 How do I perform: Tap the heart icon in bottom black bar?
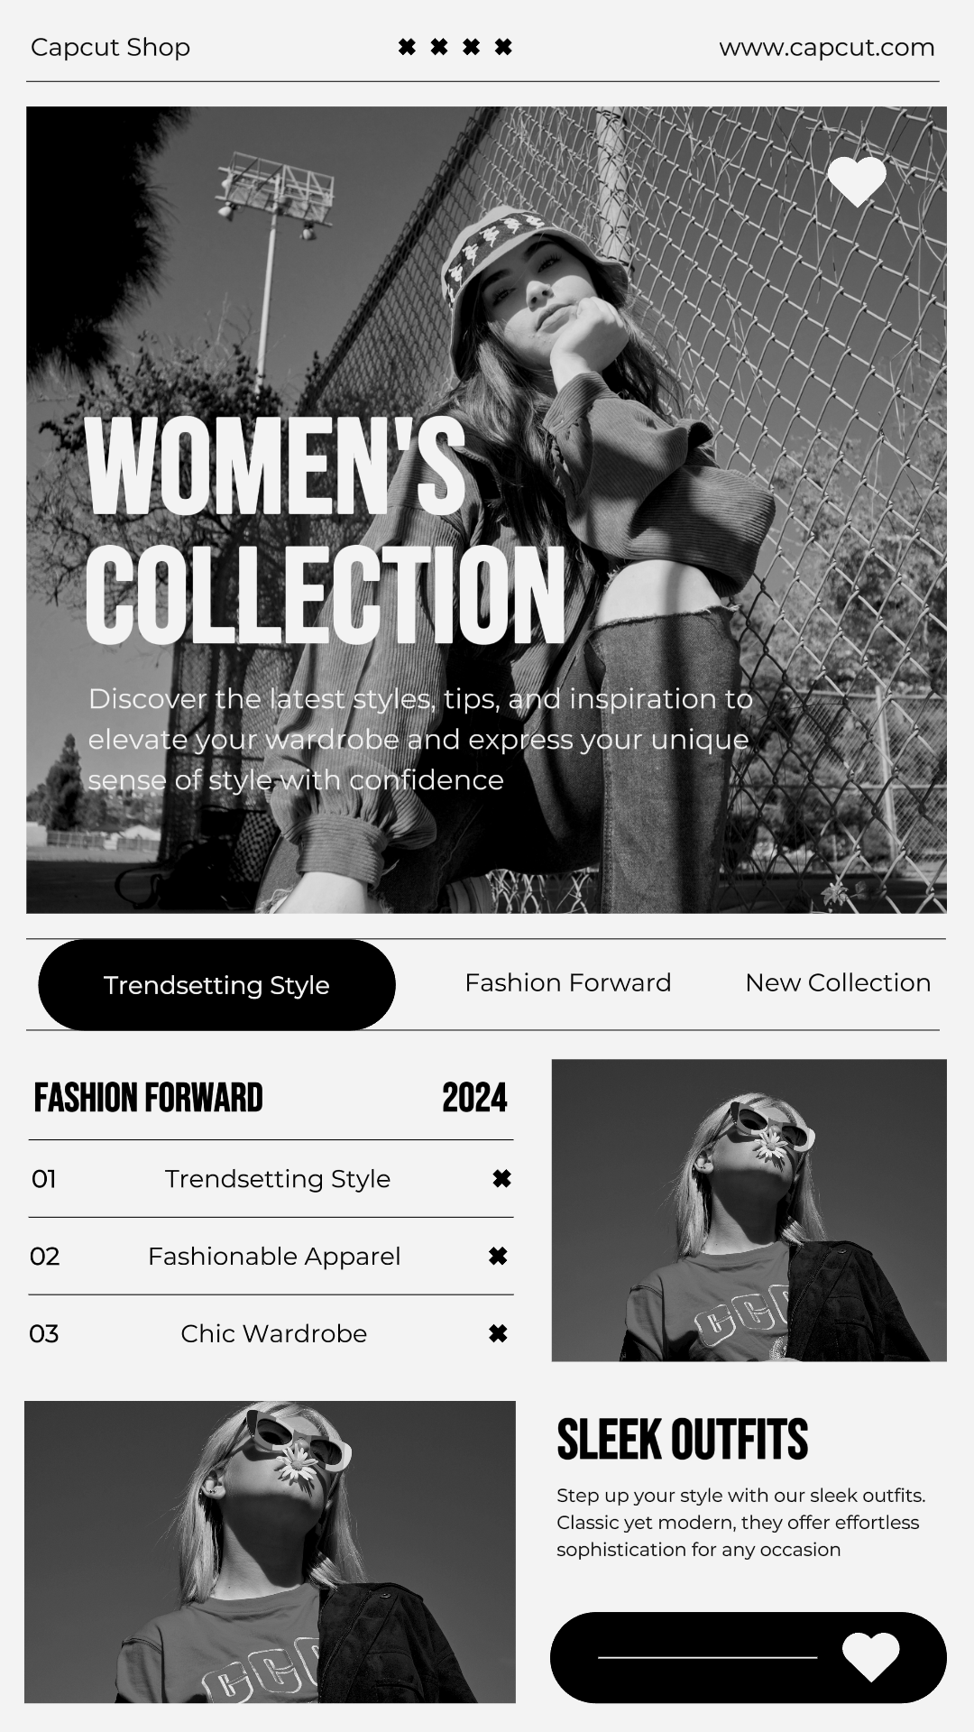871,1656
